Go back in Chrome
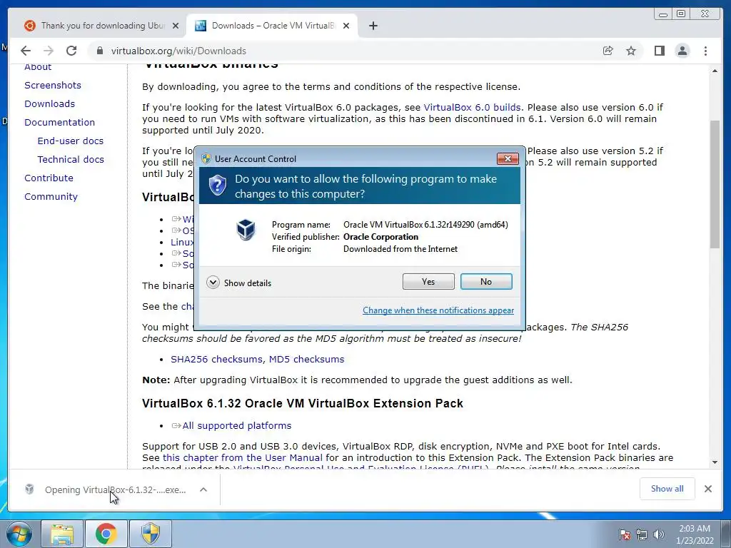 [x=26, y=51]
